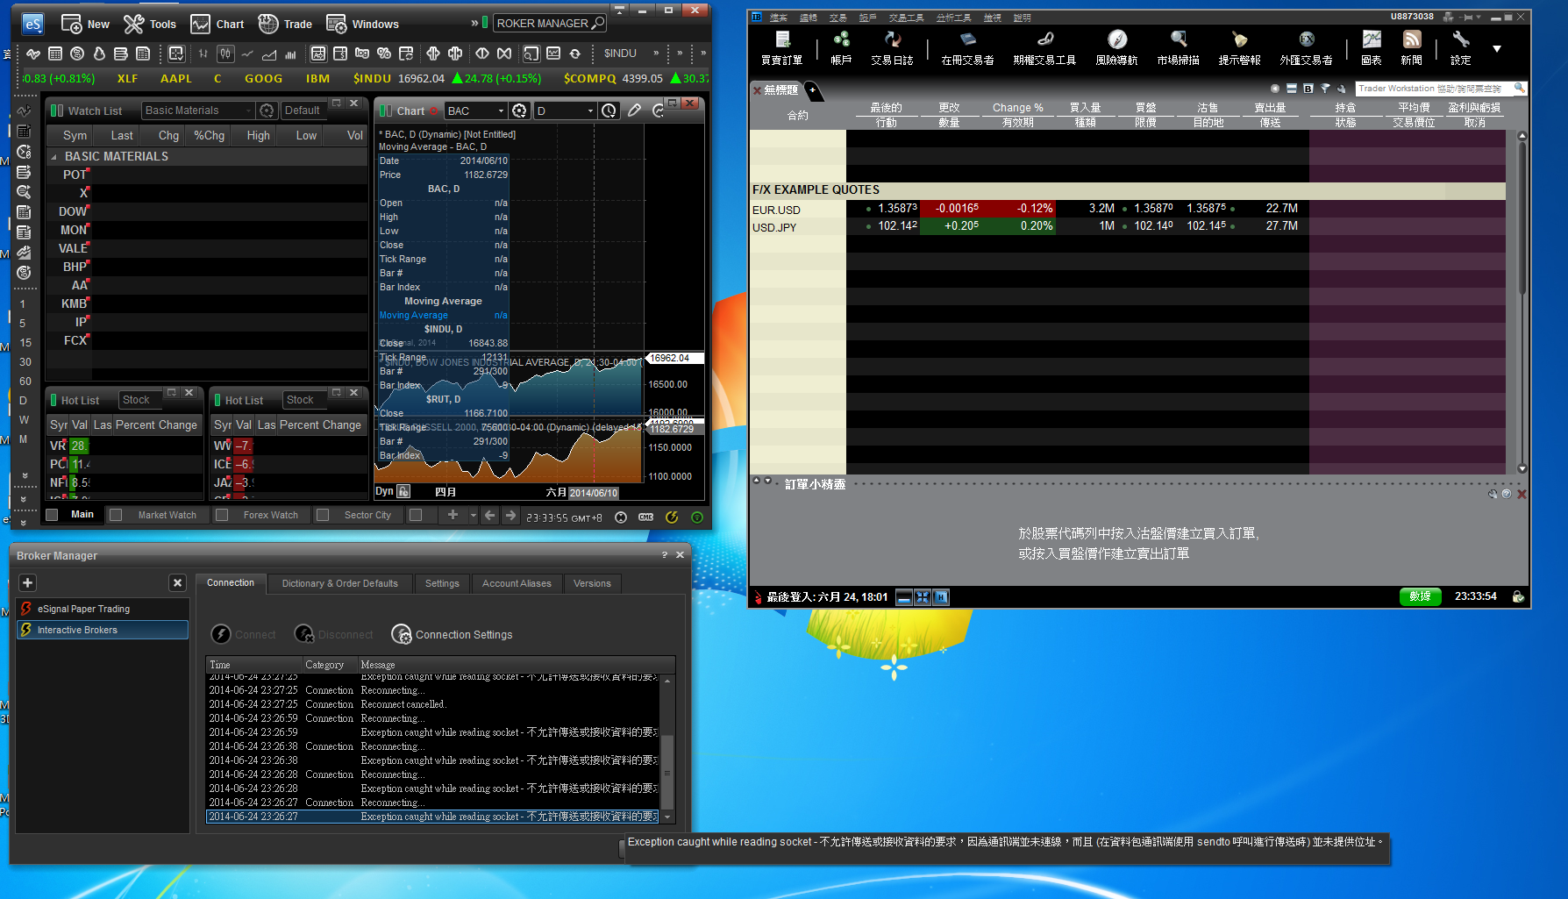
Task: Toggle the Market Watch page checkbox
Action: [116, 515]
